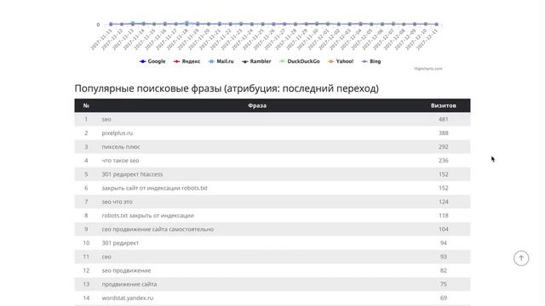Select the phrase 'seo' in row 1
The image size is (545, 306).
106,119
